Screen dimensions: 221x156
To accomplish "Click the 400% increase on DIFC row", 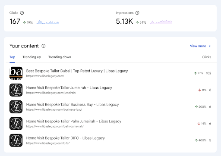I will (201, 140).
